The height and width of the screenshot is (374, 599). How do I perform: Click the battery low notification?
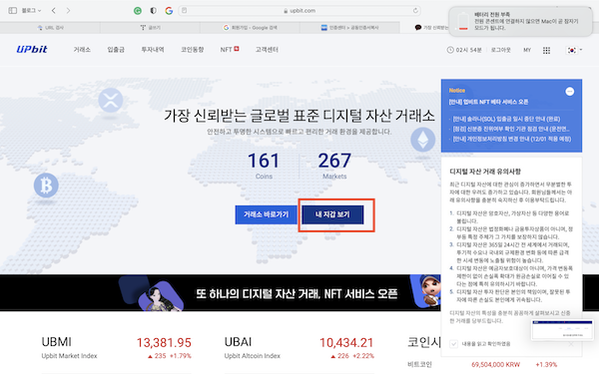[521, 21]
